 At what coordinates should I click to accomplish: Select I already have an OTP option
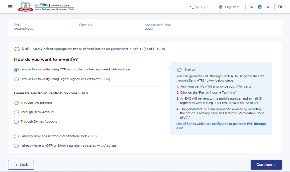point(16,146)
